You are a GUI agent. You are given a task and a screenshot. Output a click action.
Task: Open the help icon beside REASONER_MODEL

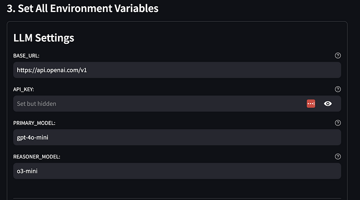[x=338, y=156]
